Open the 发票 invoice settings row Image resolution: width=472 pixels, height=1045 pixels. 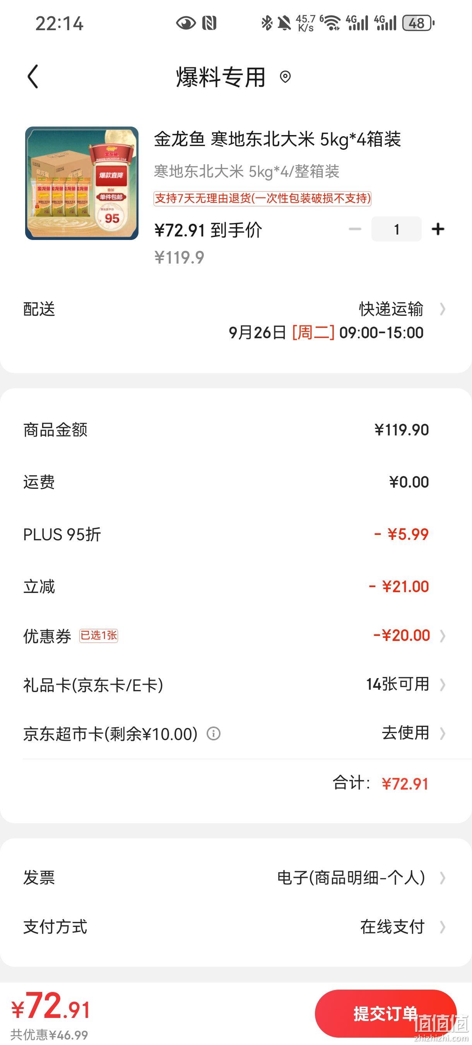point(236,877)
